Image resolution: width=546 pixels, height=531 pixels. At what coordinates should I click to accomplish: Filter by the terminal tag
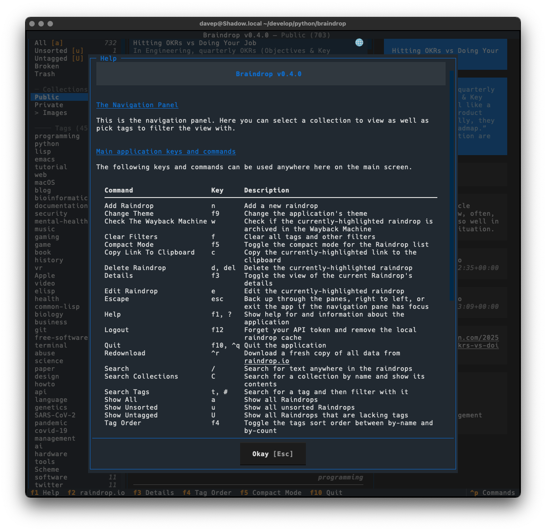[51, 345]
